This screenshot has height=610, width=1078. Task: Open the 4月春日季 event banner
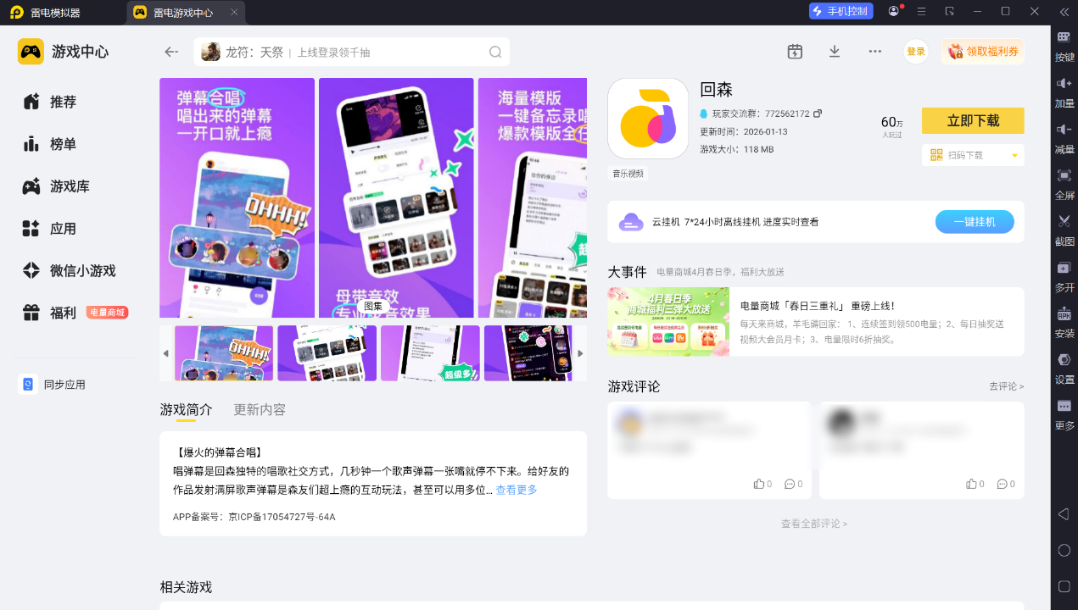[x=668, y=322]
